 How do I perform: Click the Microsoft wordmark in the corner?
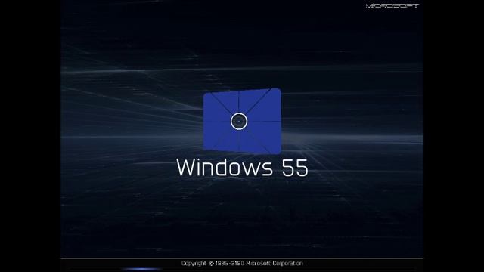click(x=392, y=6)
